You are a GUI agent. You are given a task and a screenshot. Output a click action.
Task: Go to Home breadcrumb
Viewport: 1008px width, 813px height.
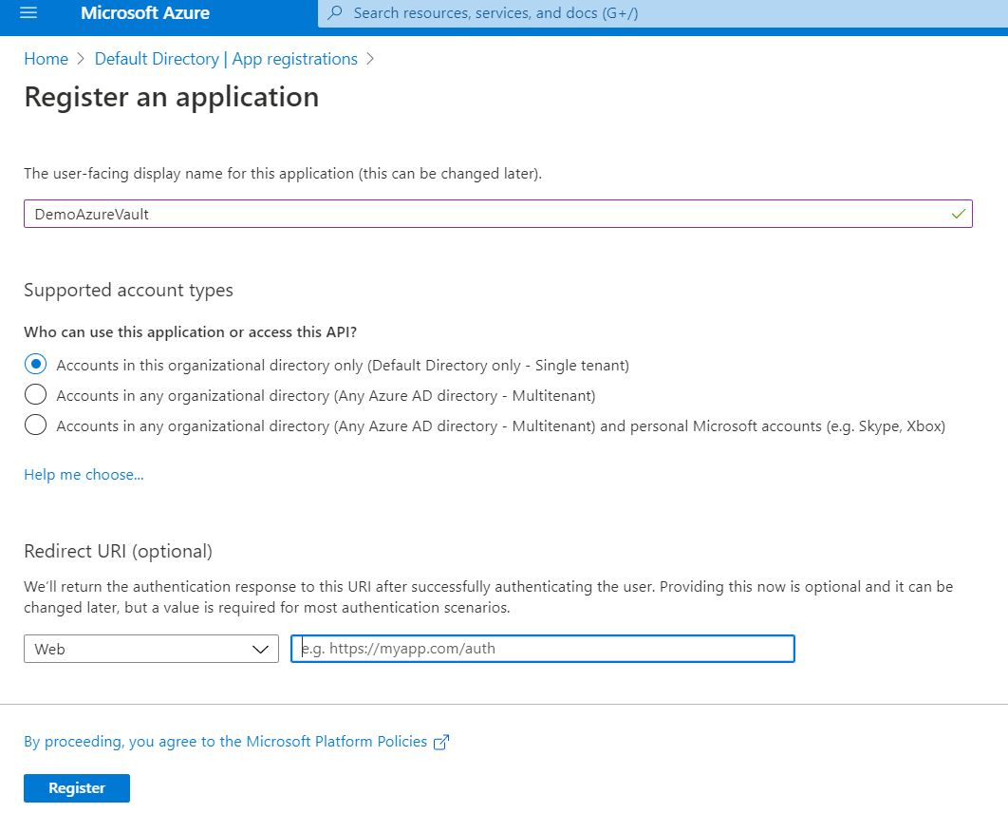pyautogui.click(x=46, y=59)
